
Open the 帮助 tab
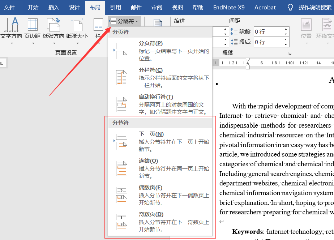(198, 8)
